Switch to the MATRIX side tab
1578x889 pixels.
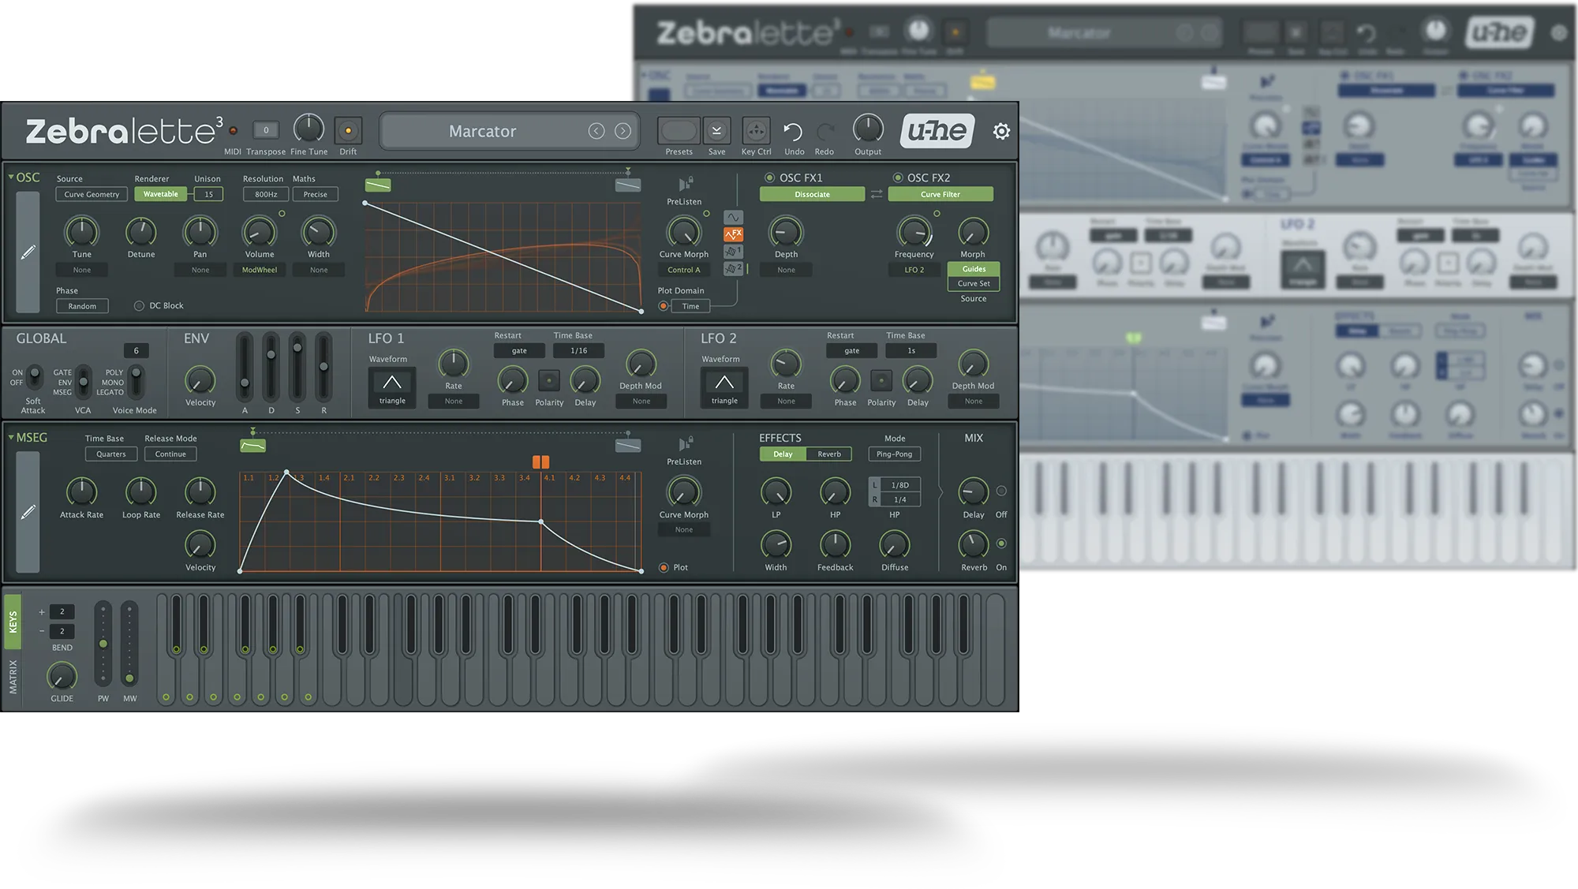click(13, 677)
